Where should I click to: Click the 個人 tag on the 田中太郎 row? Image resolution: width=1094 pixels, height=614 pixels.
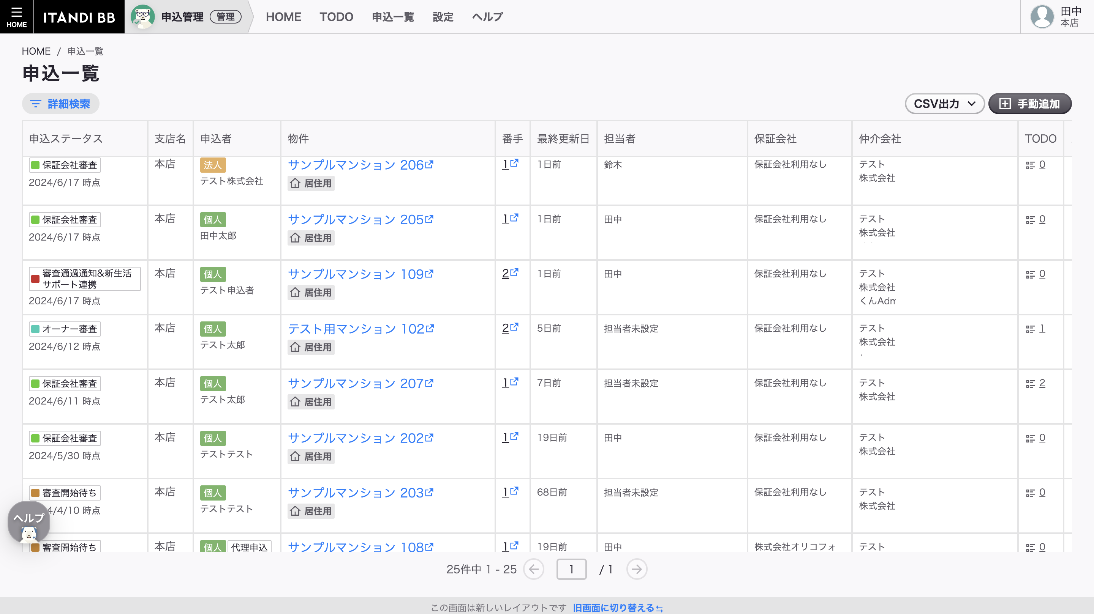[x=213, y=220]
